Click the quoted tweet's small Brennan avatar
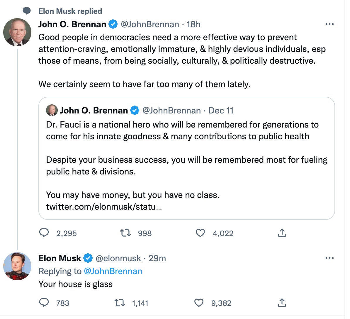 [52, 111]
